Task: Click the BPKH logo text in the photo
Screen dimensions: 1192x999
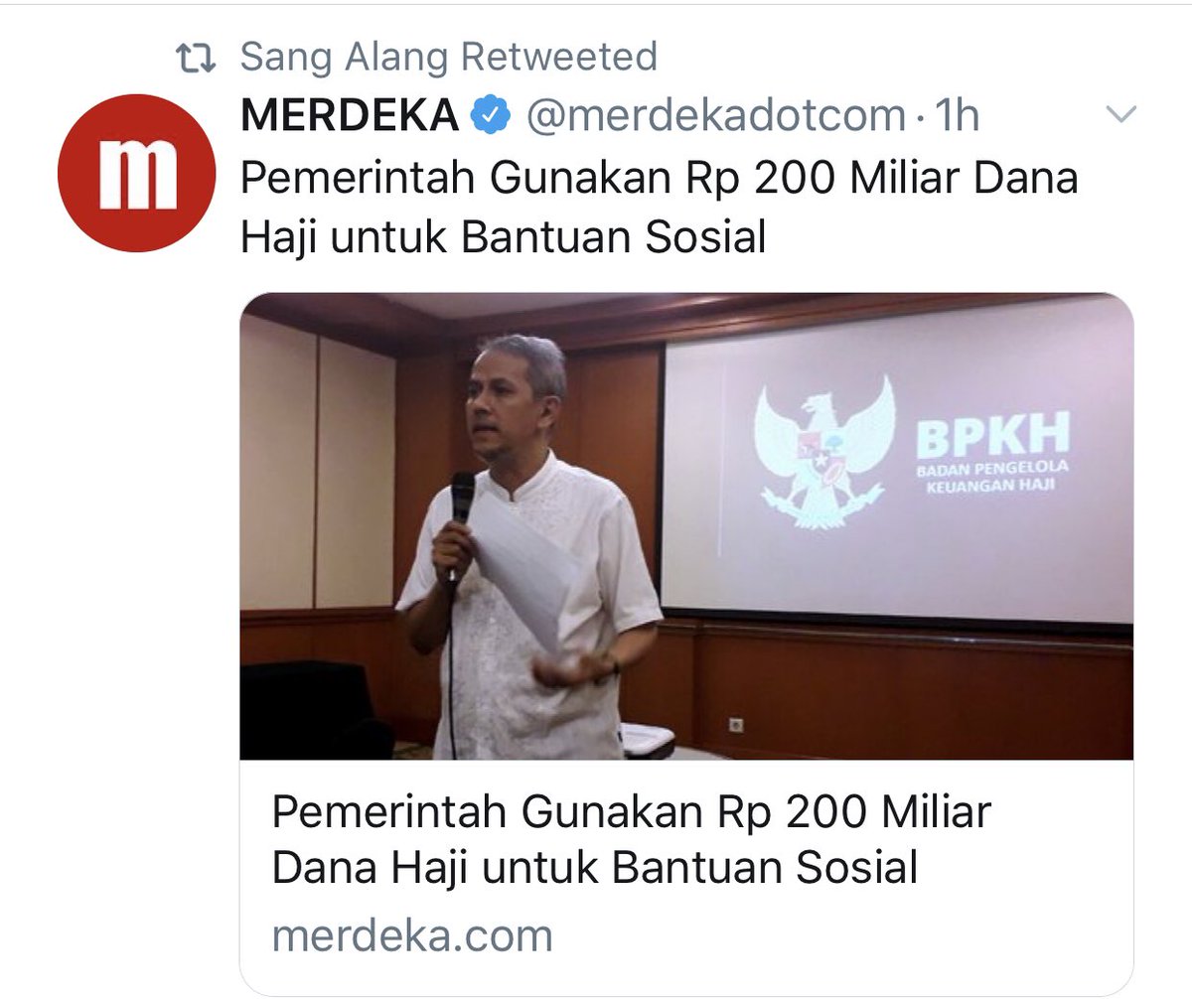Action: tap(991, 435)
